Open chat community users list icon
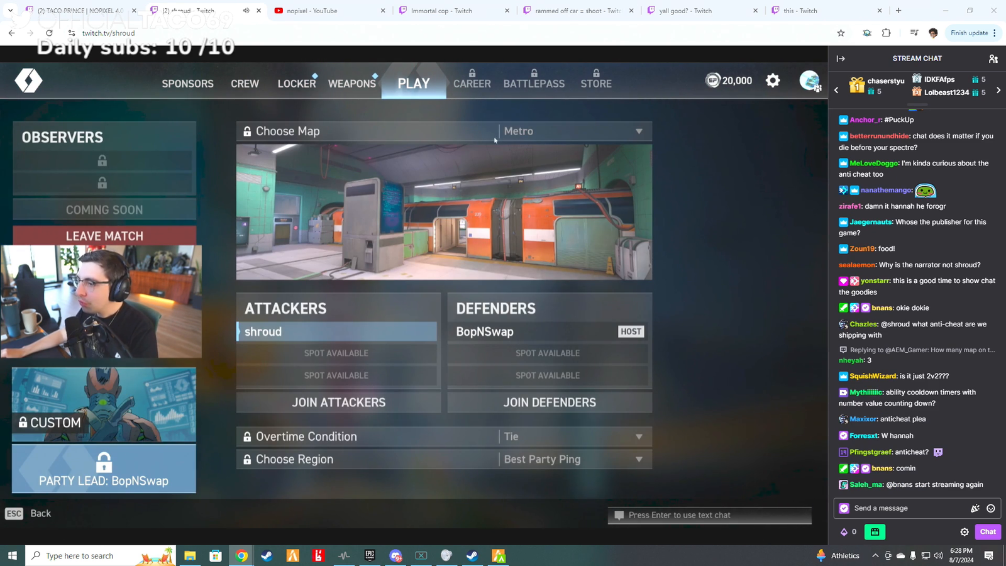 tap(993, 58)
